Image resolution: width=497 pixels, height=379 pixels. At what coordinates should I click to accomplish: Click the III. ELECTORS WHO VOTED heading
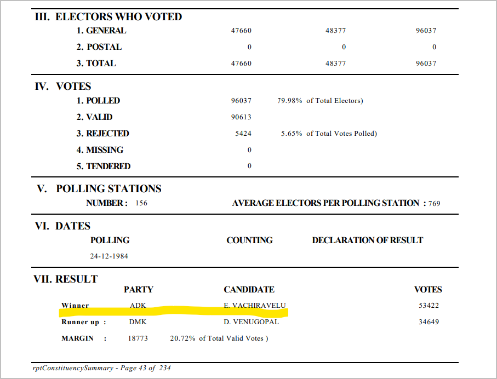click(108, 16)
